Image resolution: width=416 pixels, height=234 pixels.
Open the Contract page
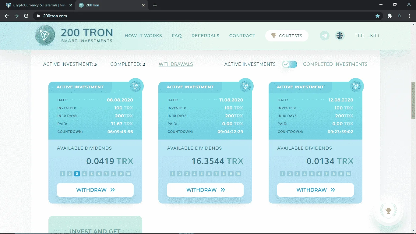tap(242, 36)
